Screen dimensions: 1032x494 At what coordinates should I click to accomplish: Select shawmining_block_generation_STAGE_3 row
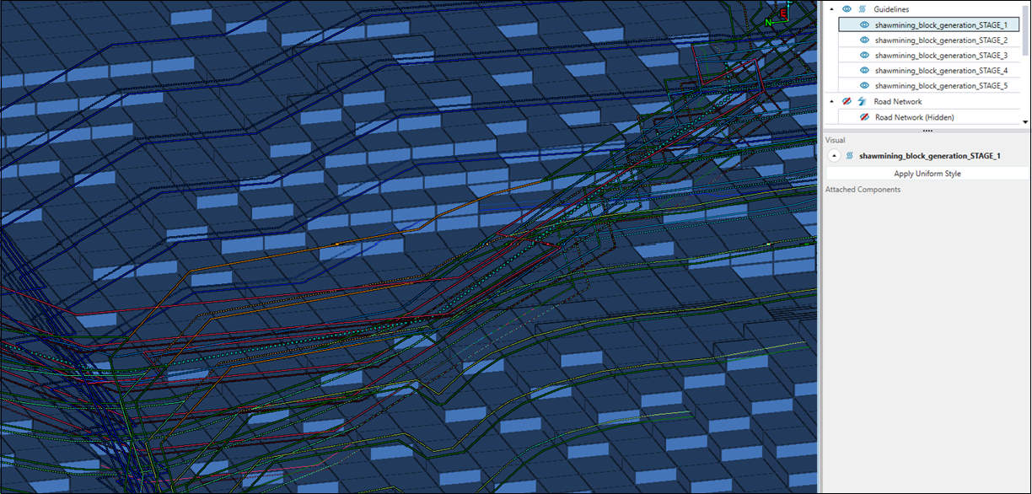pos(929,56)
